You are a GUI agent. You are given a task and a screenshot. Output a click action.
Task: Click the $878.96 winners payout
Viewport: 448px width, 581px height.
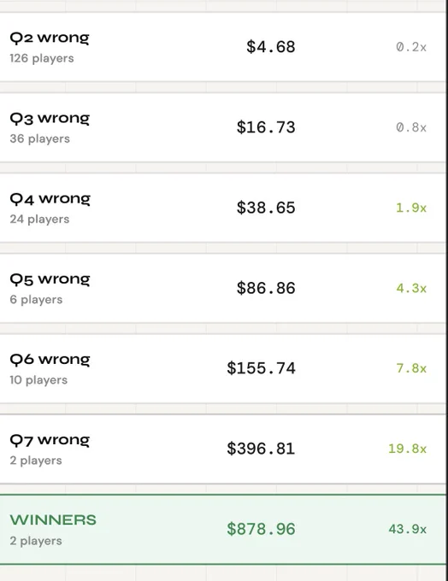click(x=261, y=529)
